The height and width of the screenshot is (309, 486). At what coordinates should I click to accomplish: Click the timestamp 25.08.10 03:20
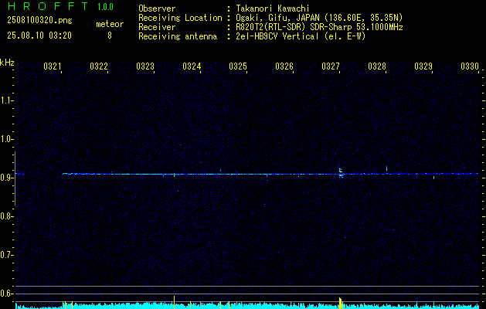(x=39, y=36)
